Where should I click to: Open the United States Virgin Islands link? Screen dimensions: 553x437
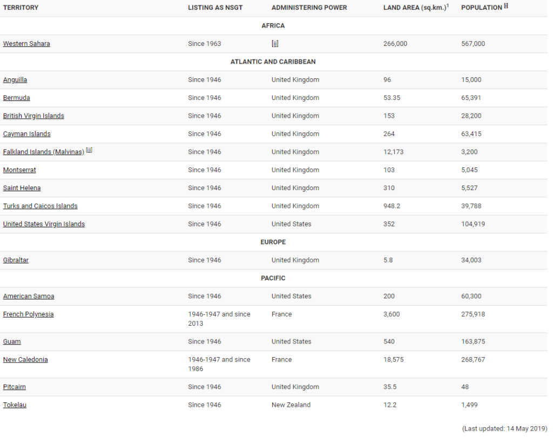[x=44, y=224]
